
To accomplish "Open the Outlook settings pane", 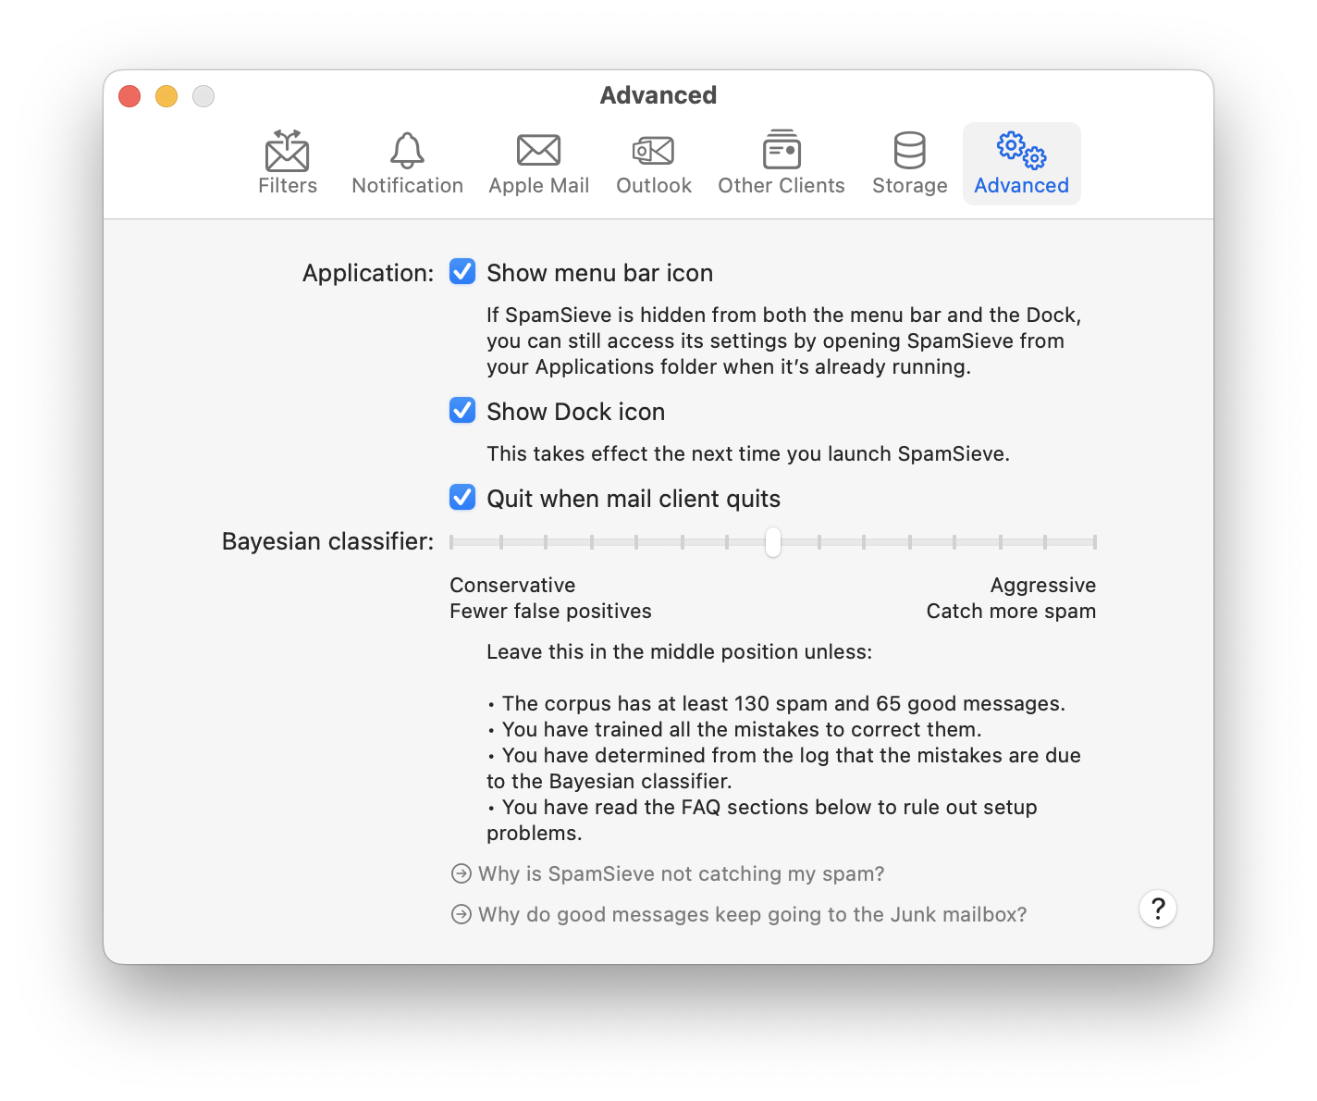I will tap(654, 164).
